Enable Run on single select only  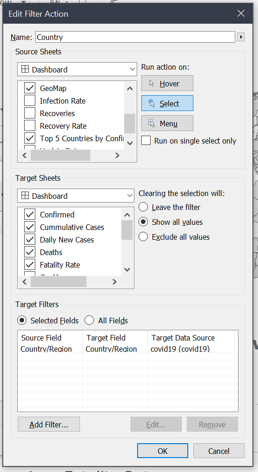pos(146,141)
